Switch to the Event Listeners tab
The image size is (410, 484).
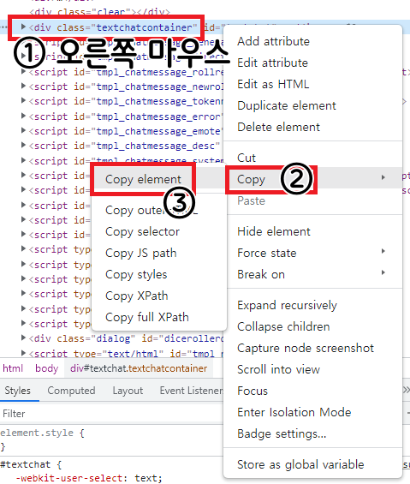coord(191,391)
